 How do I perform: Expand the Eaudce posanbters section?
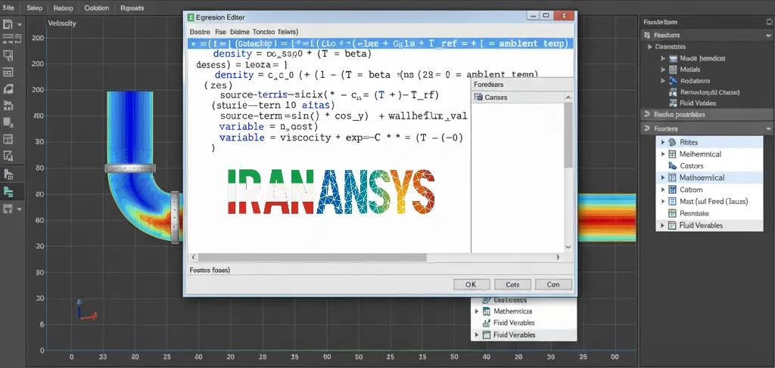[x=648, y=114]
